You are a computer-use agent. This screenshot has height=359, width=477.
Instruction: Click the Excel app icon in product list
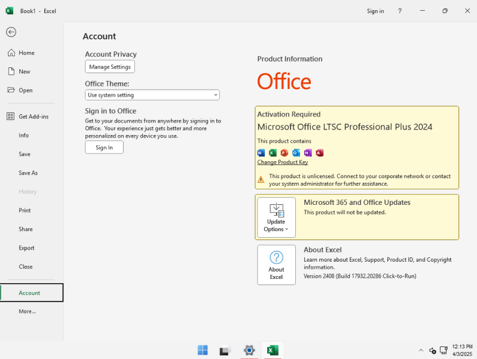pos(273,152)
